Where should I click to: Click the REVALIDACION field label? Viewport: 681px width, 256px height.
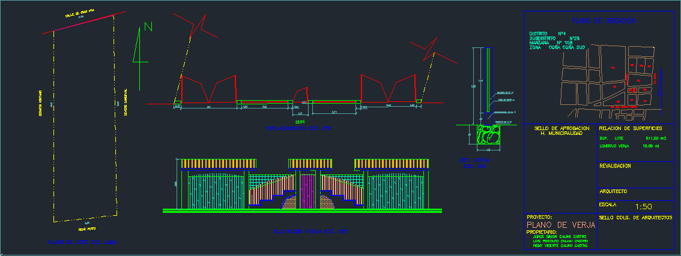615,165
